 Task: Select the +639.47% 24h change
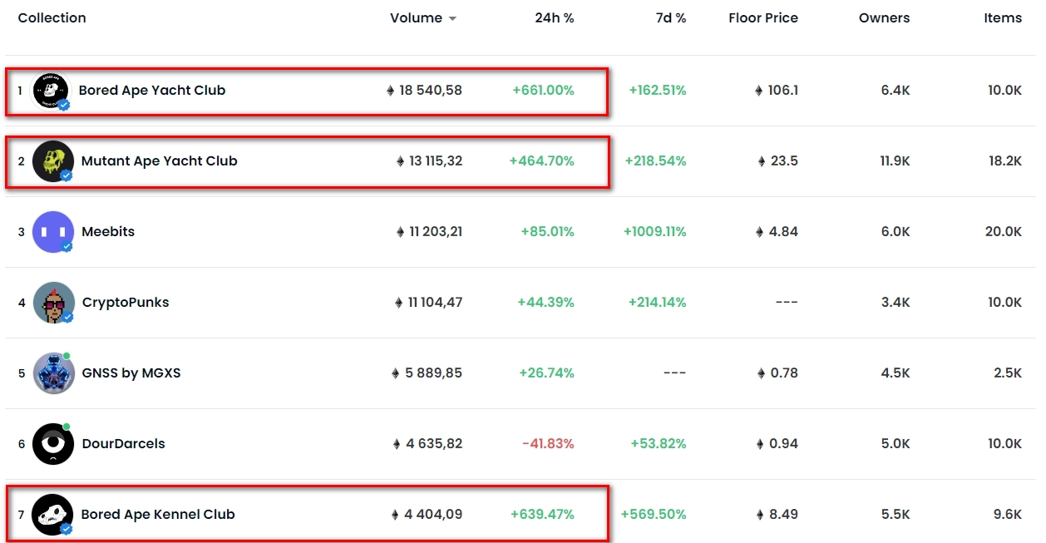click(542, 514)
